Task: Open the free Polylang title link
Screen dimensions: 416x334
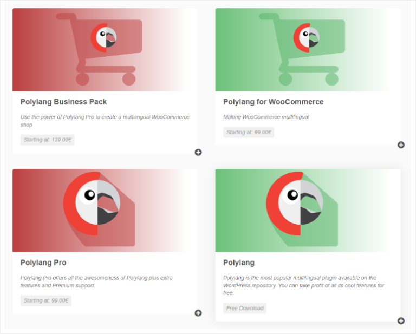Action: (239, 263)
